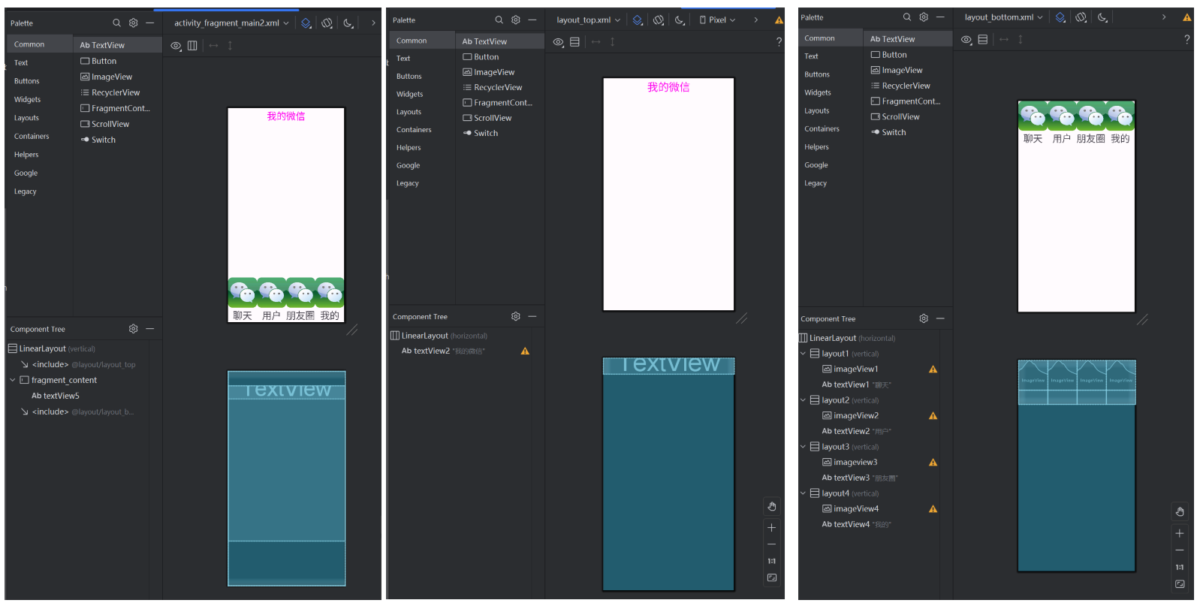Select design surface layers icon in activity_fragment_main2 toolbar
Screen dimensions: 1200x606
[306, 23]
